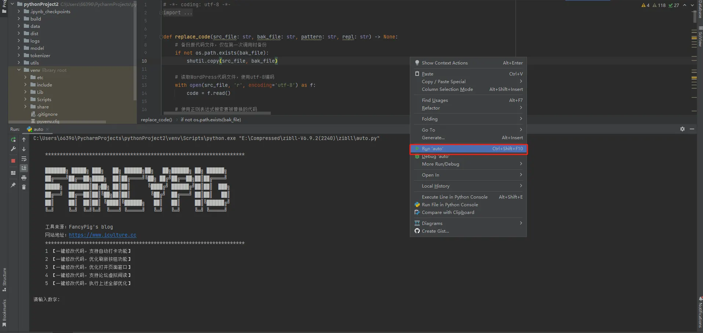Collapse the venv library root folder
Viewport: 703px width, 333px height.
point(19,70)
